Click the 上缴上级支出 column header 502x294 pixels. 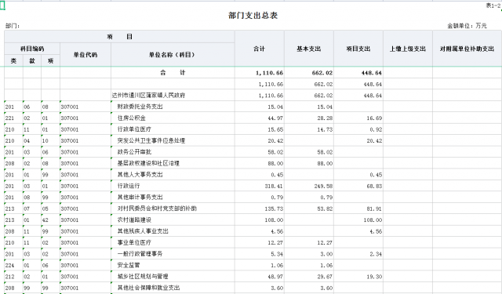coord(408,49)
